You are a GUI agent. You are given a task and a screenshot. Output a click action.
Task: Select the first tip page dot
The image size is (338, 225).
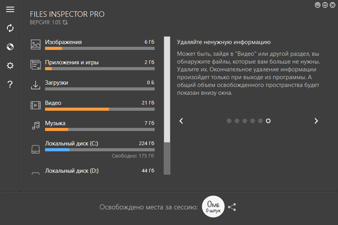(229, 121)
